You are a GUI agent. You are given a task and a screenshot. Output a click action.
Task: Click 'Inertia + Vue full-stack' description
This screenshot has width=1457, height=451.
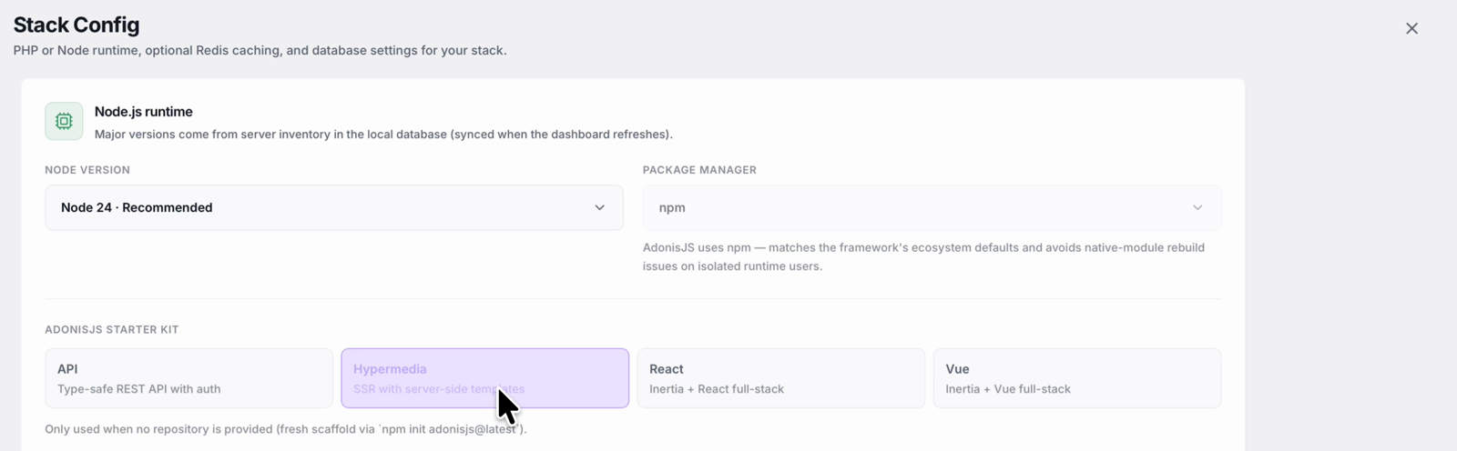coord(1008,389)
